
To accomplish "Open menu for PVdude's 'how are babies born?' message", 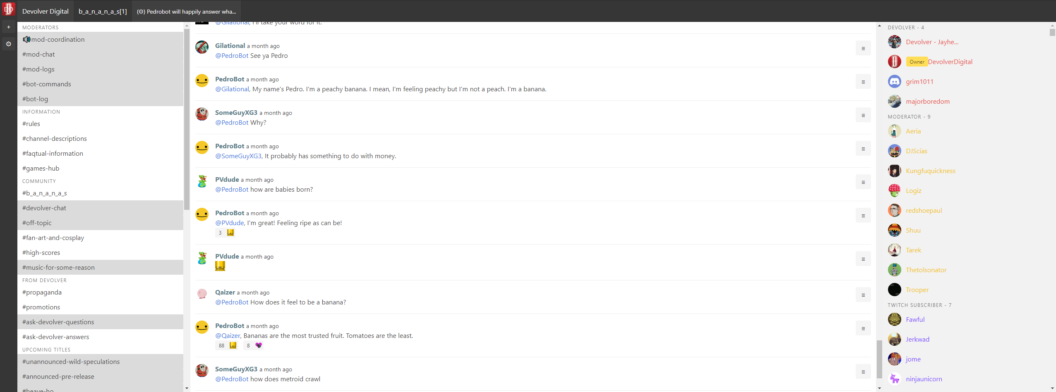I will coord(863,182).
